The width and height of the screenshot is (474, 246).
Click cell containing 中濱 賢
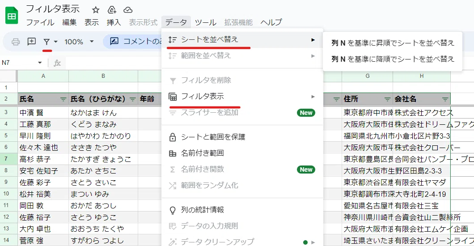[x=43, y=113]
